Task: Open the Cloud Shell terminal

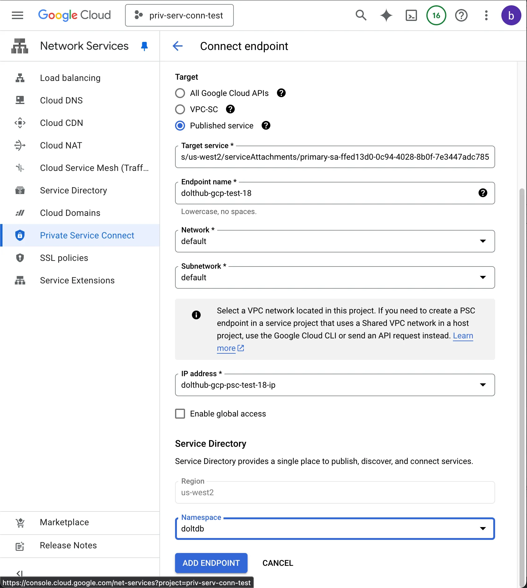Action: [411, 15]
